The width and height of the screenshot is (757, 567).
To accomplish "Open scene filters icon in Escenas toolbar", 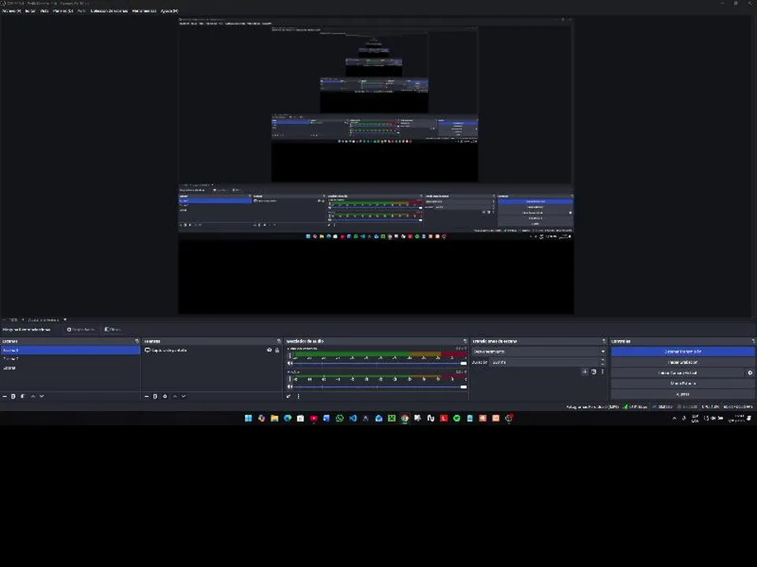I will coord(22,396).
